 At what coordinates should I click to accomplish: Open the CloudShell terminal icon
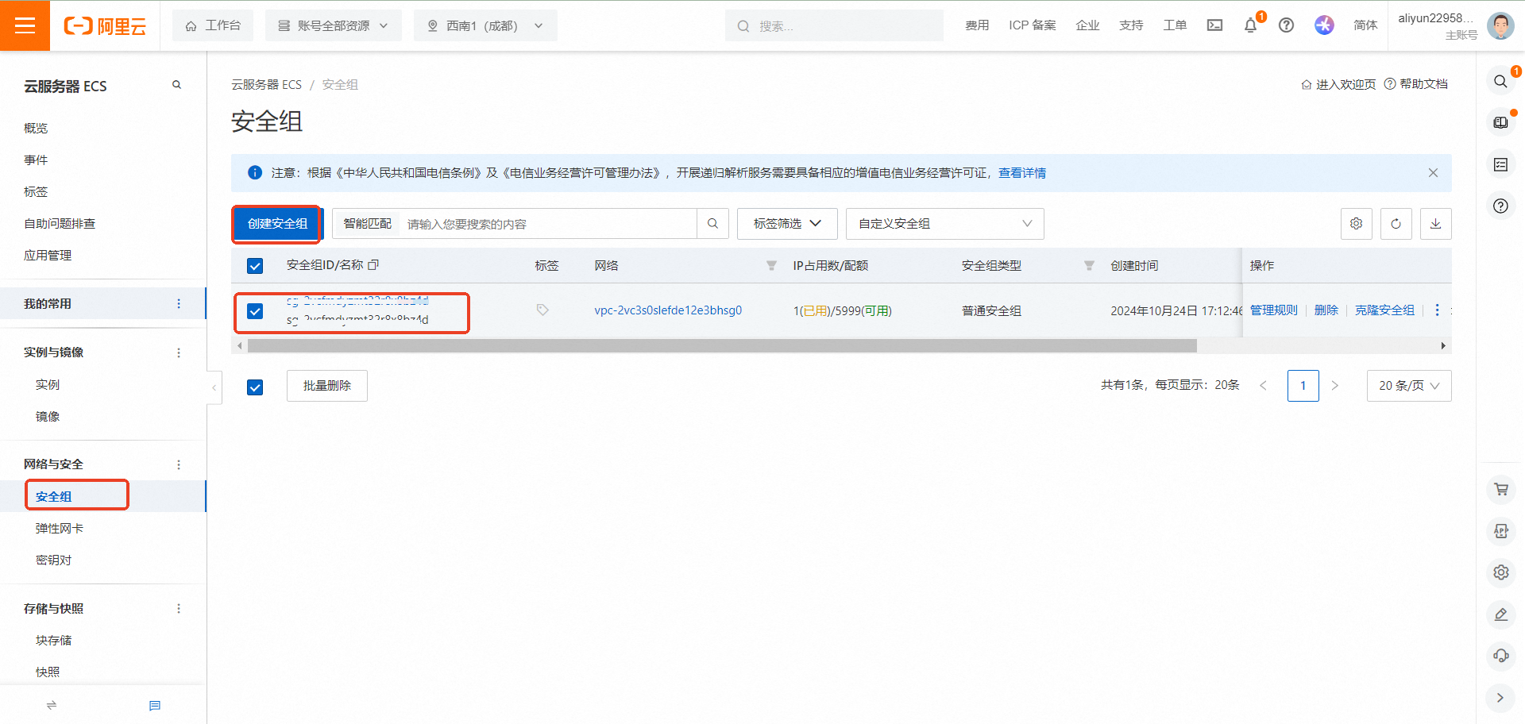pyautogui.click(x=1214, y=25)
